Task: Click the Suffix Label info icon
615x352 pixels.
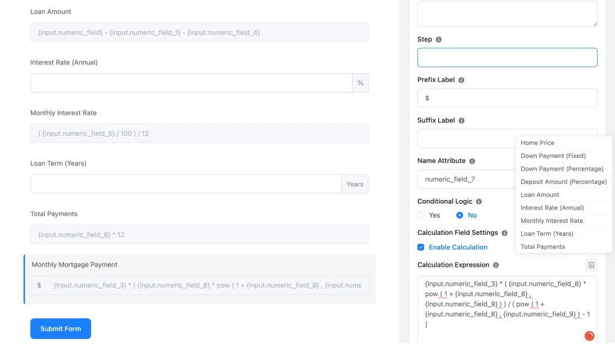Action: (x=461, y=121)
